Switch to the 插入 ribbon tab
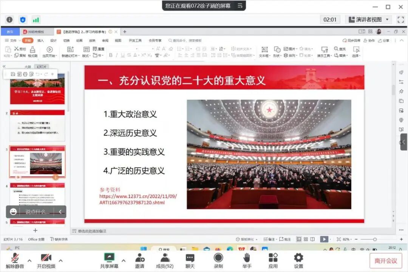The width and height of the screenshot is (408, 272). [40, 40]
